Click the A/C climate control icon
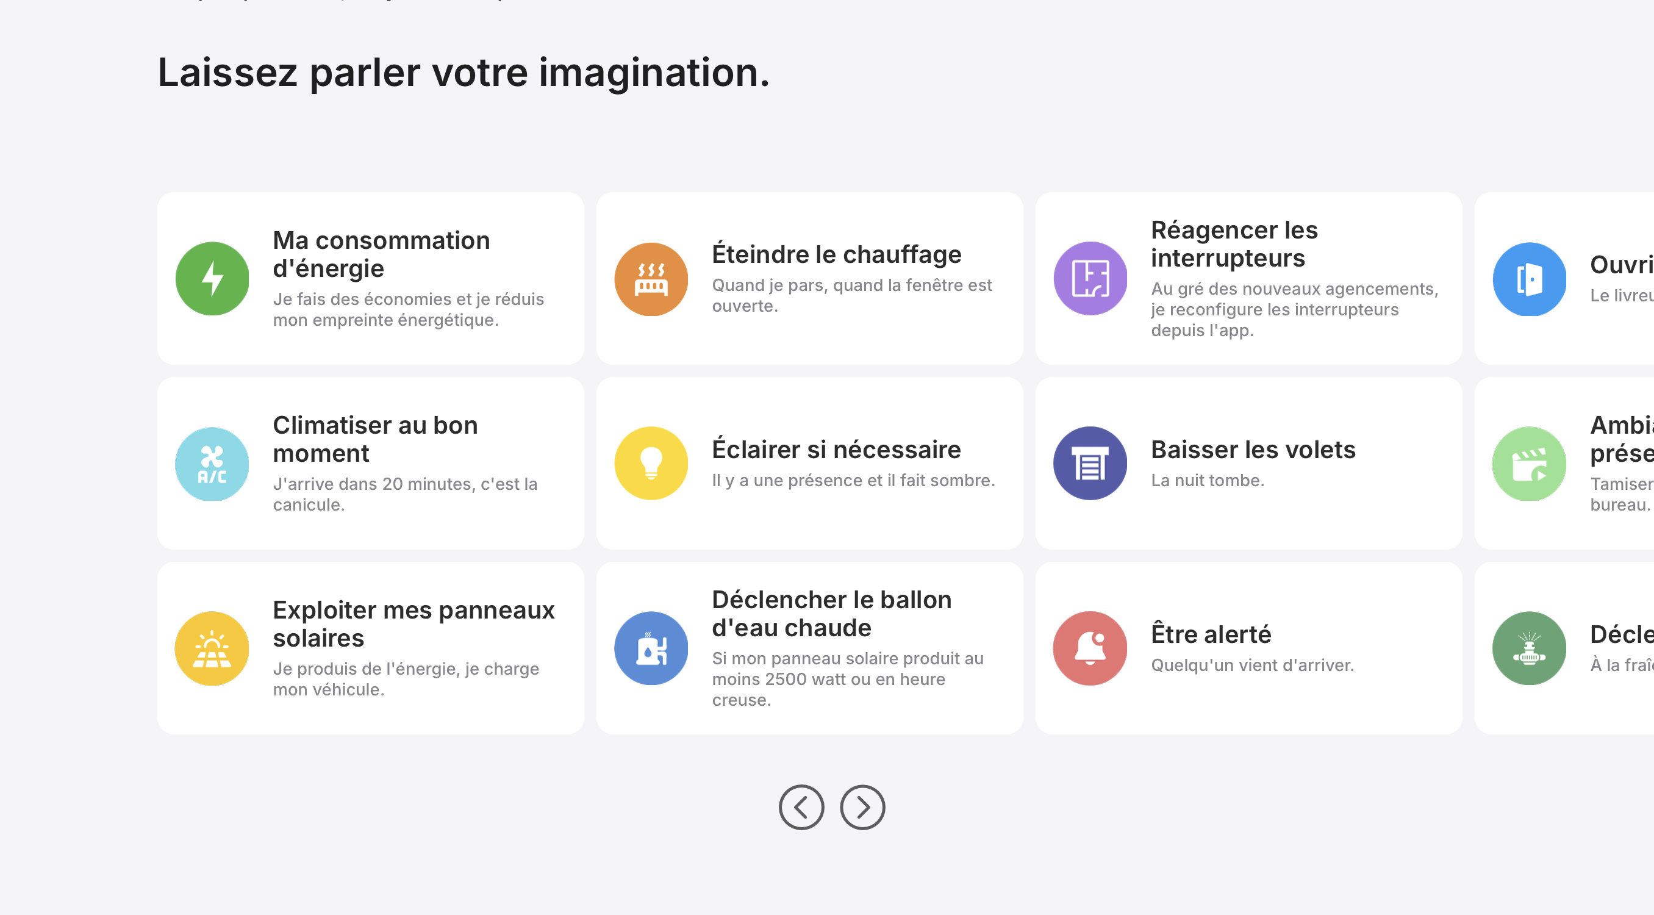 click(x=211, y=463)
